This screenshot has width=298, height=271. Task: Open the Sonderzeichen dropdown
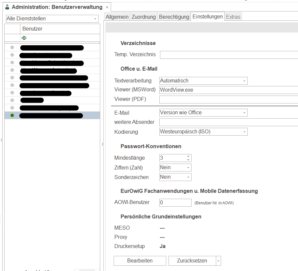click(x=188, y=177)
